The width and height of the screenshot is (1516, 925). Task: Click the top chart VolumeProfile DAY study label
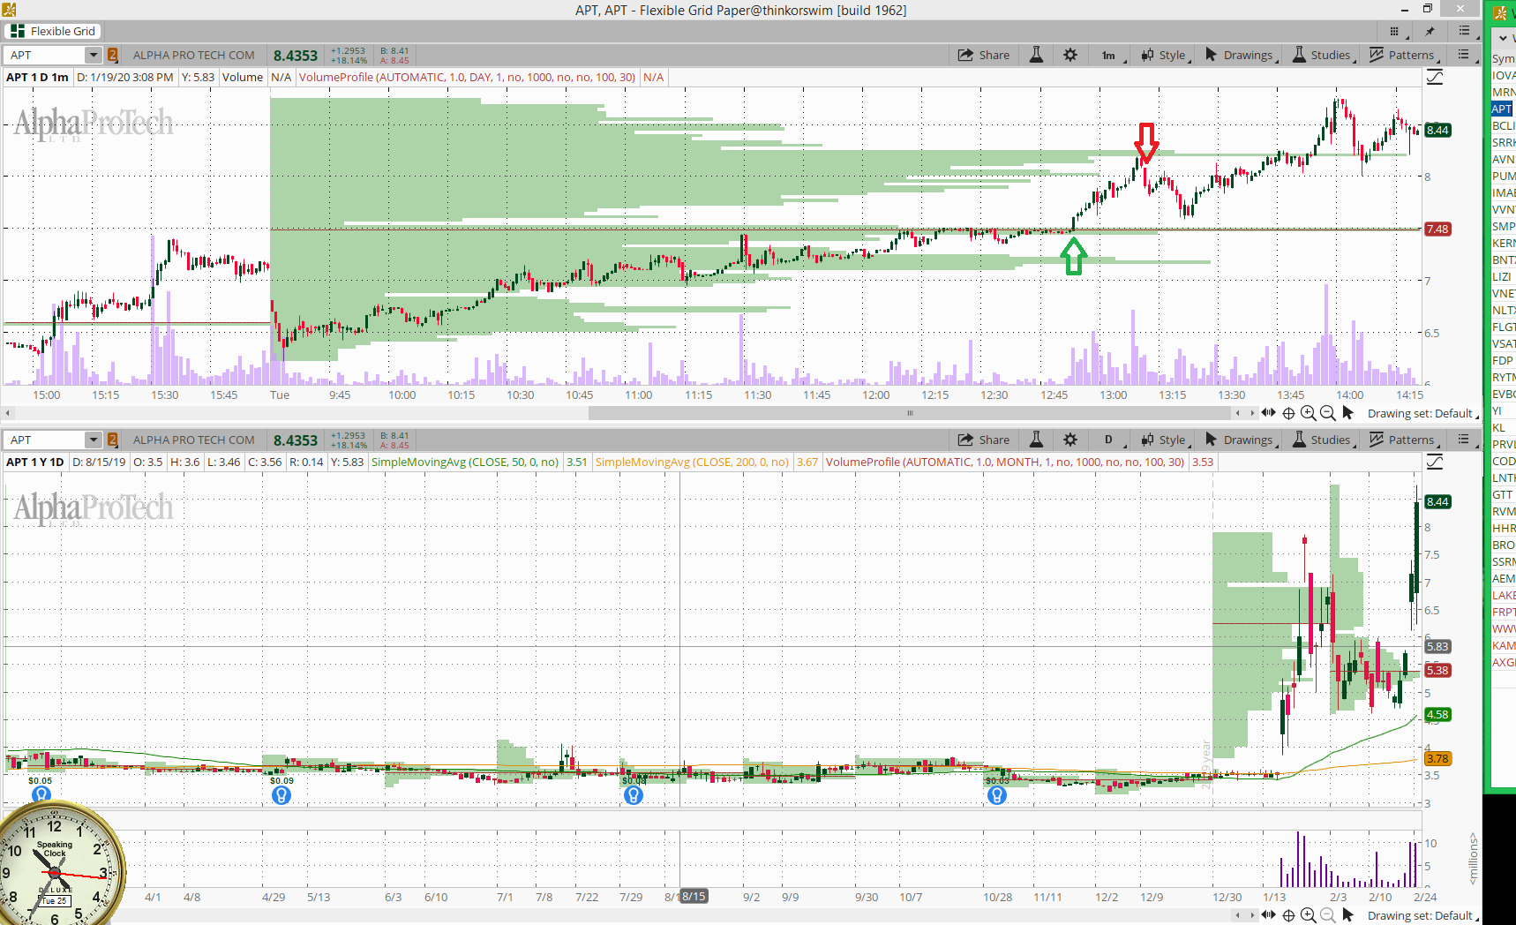pyautogui.click(x=467, y=78)
